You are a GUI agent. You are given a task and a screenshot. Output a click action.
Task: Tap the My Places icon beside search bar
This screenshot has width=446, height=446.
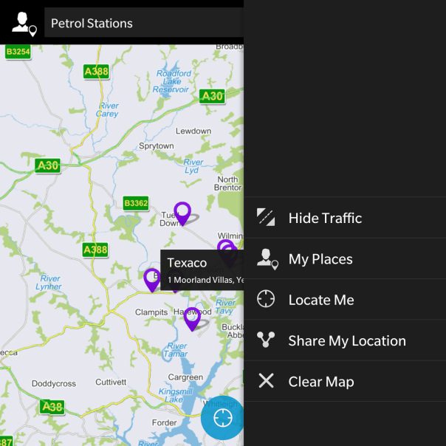24,24
